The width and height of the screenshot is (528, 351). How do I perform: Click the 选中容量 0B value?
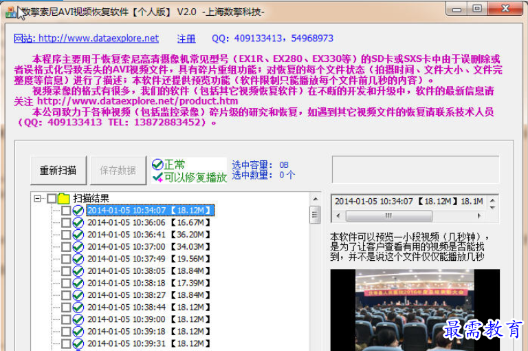pyautogui.click(x=284, y=165)
